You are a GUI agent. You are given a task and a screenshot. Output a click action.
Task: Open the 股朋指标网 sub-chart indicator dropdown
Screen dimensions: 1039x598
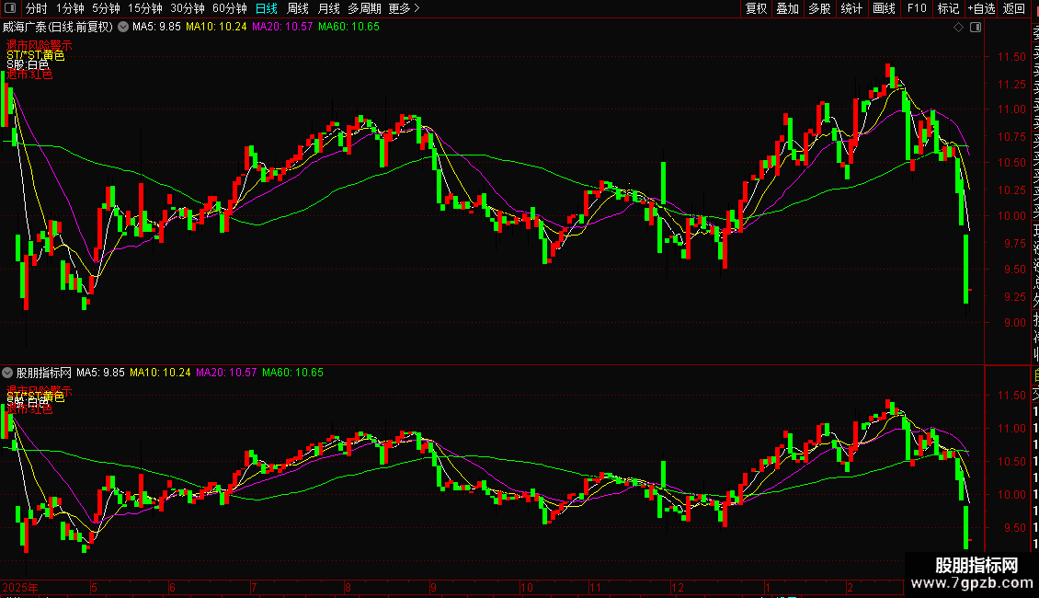7,373
